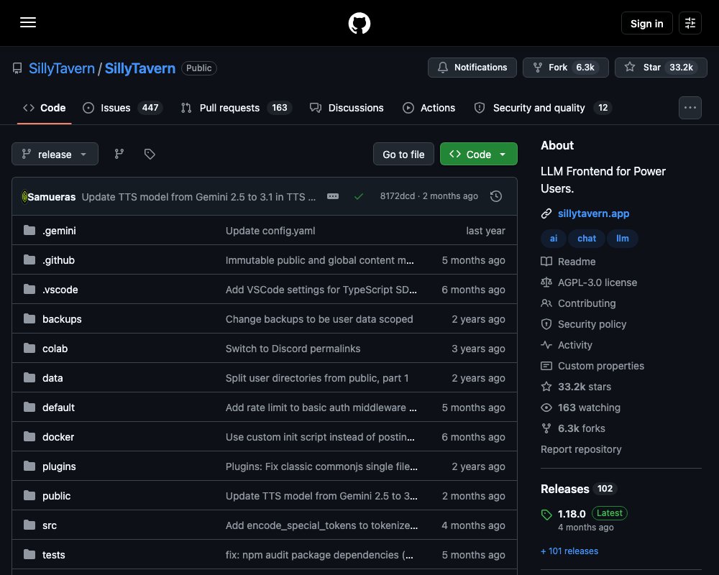The height and width of the screenshot is (575, 719).
Task: Open the Actions tab
Action: click(429, 108)
